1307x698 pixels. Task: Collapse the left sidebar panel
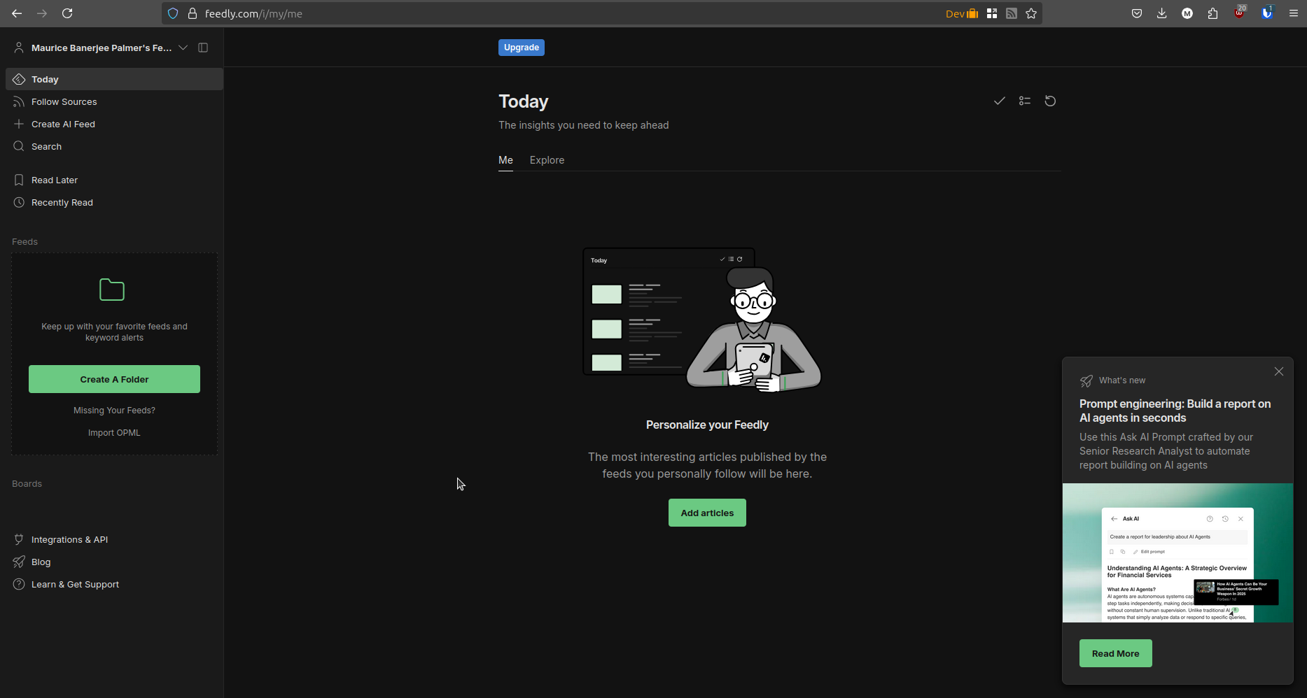pyautogui.click(x=202, y=48)
